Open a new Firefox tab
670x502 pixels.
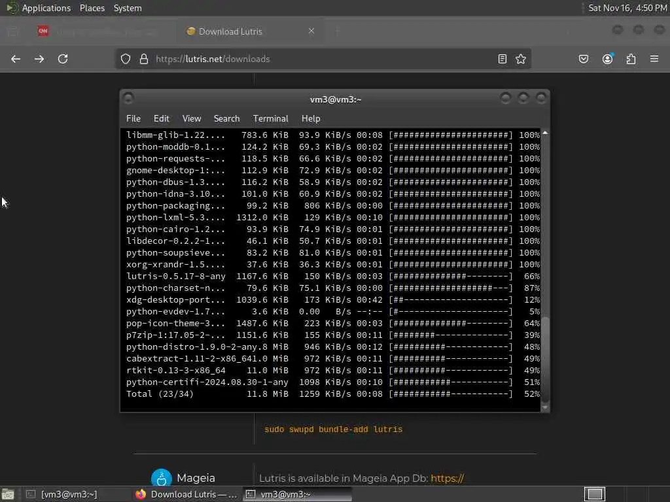tap(337, 31)
